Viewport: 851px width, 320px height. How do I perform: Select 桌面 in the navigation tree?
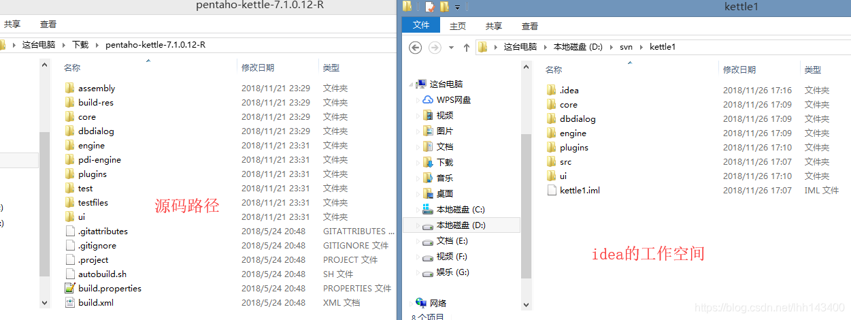(445, 193)
